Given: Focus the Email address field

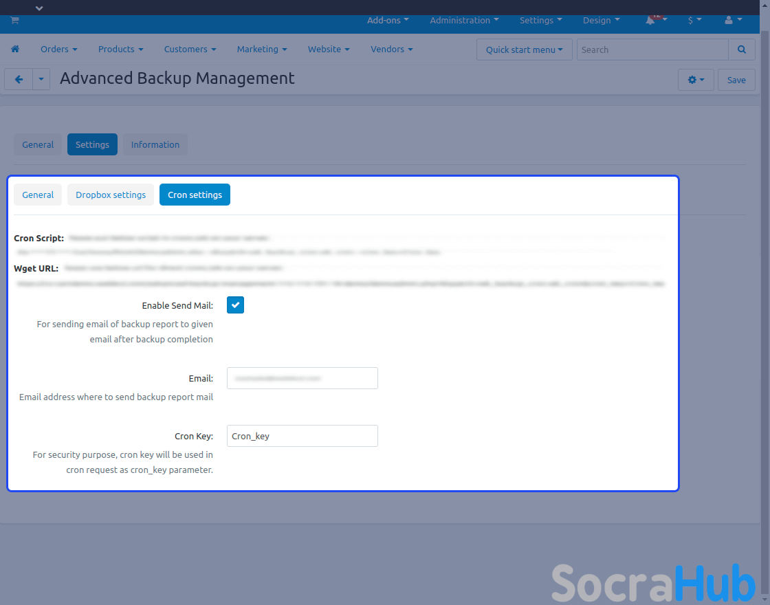Looking at the screenshot, I should pos(302,378).
